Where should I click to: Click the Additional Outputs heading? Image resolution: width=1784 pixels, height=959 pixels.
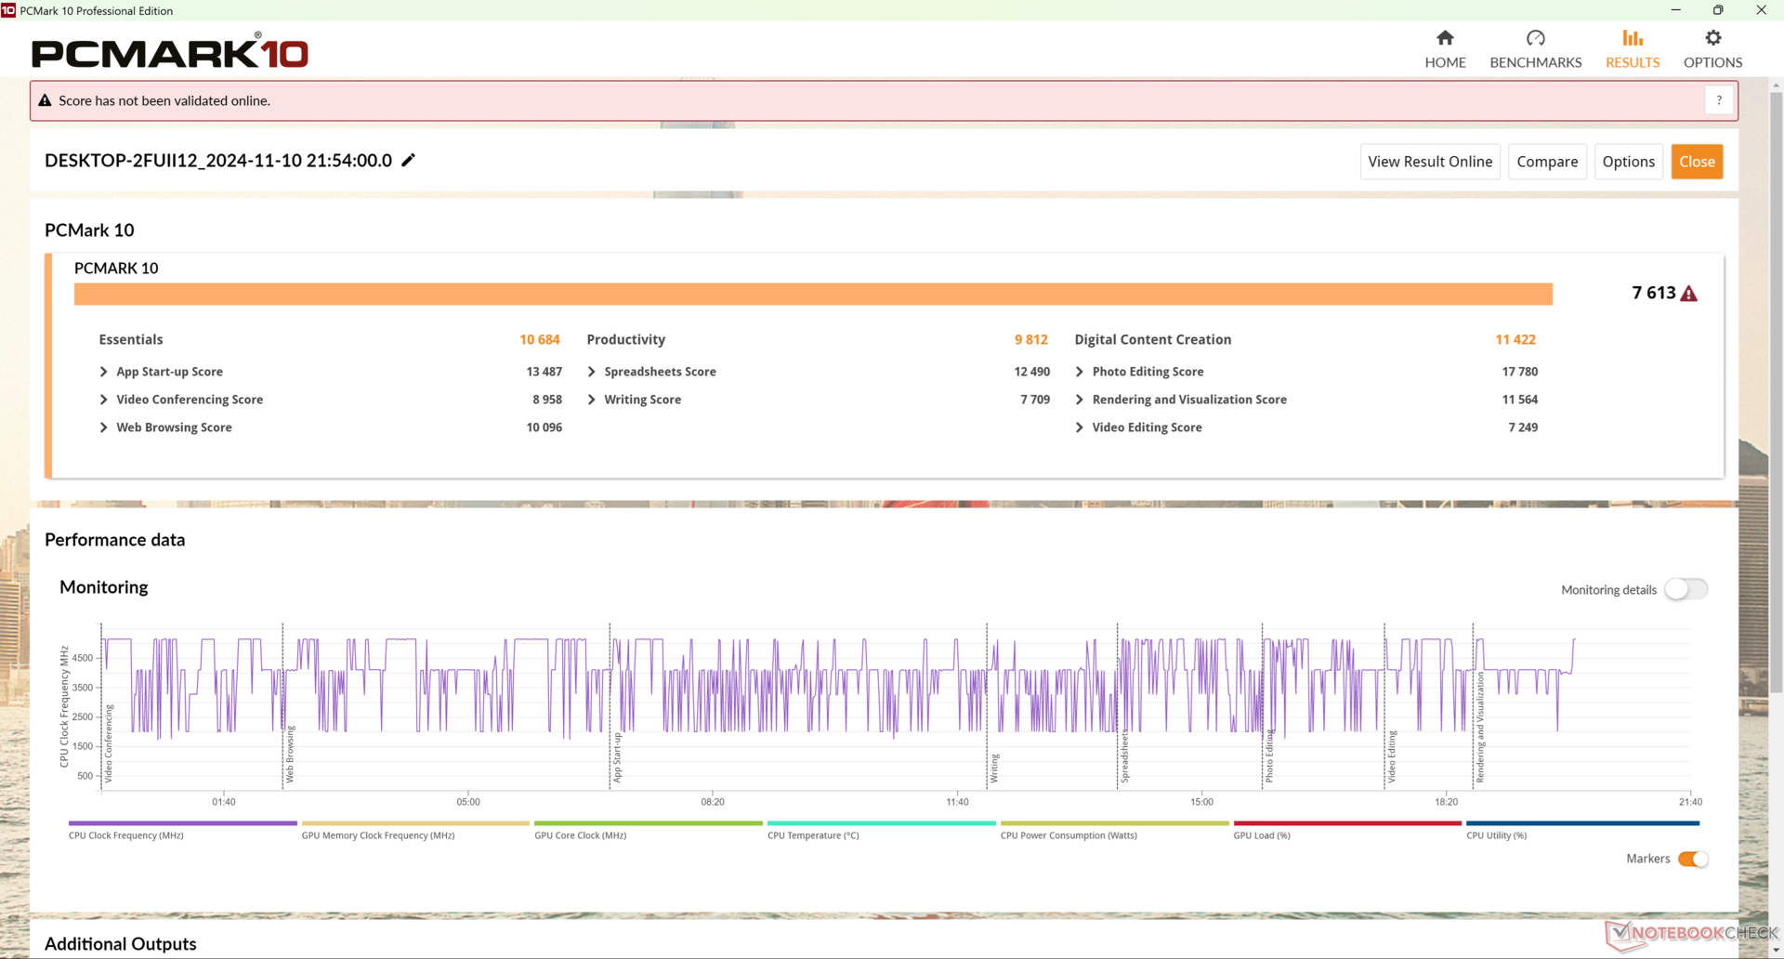121,944
